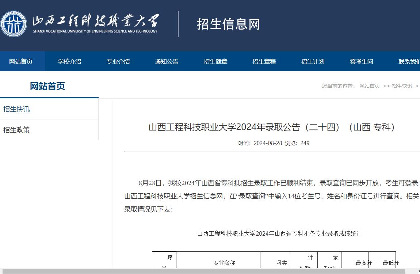Click the highlighted 网站首页 section heading
The image size is (420, 274).
47,86
